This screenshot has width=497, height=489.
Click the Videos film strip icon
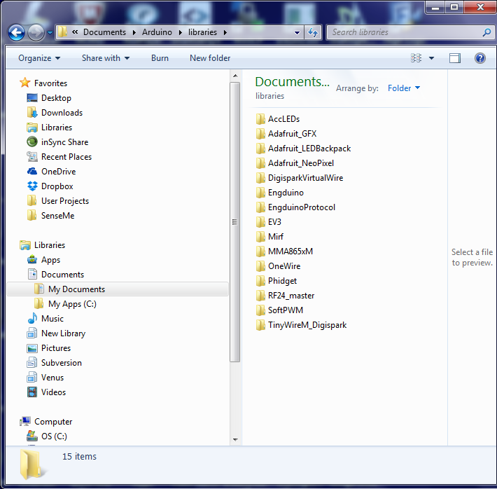tap(32, 392)
